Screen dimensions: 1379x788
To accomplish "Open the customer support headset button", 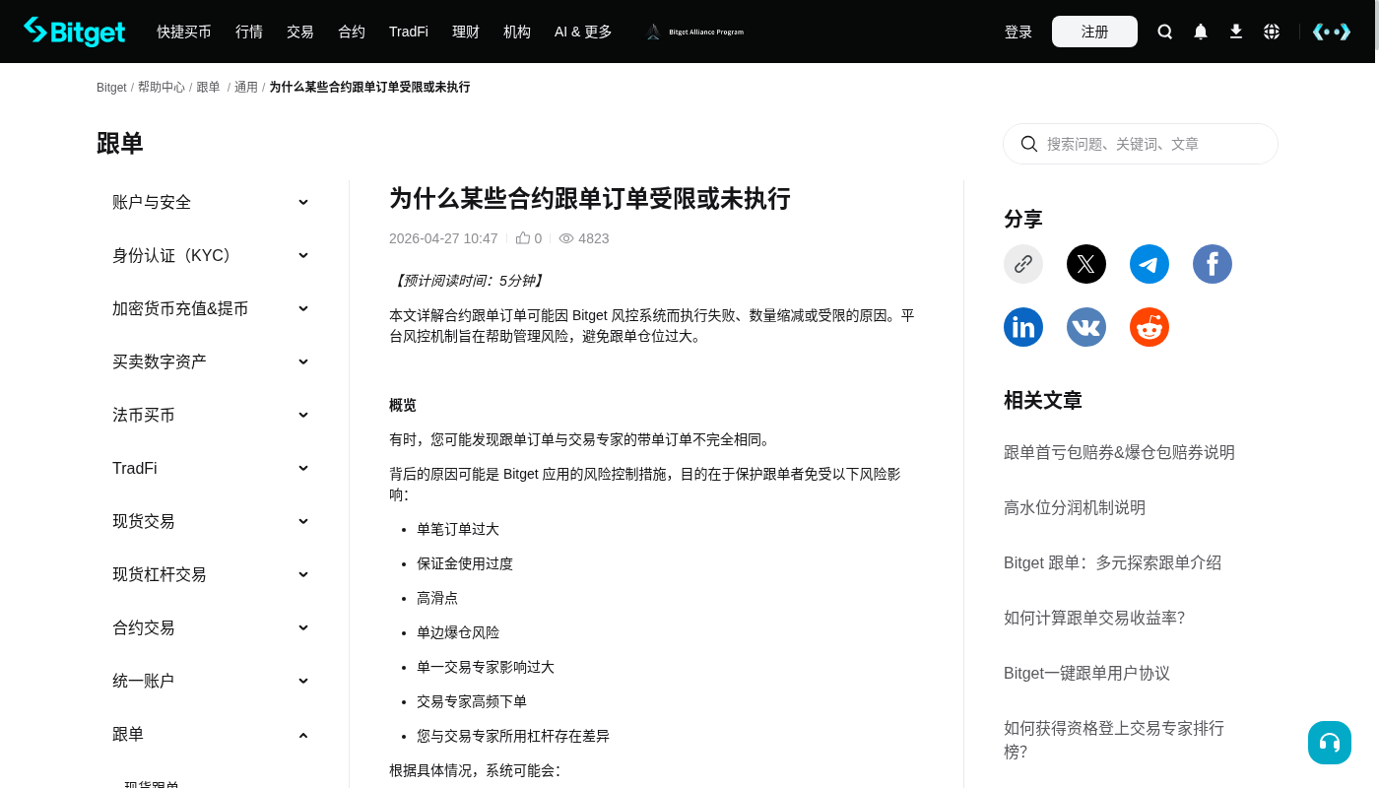I will (1330, 743).
